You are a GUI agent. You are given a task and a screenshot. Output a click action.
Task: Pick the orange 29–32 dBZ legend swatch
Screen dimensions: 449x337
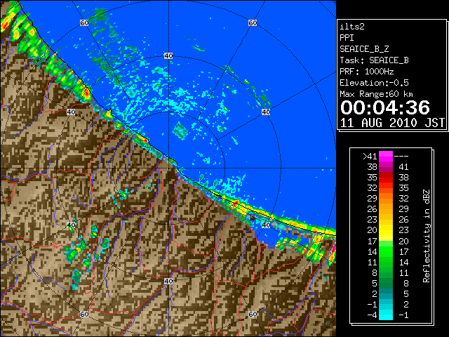coord(386,199)
